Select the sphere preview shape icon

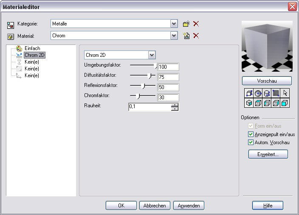(258, 93)
